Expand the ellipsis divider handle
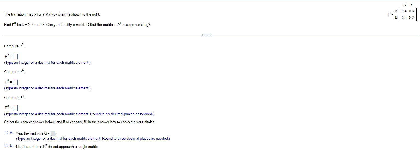Screen dimensions: 420x164 click(206, 35)
